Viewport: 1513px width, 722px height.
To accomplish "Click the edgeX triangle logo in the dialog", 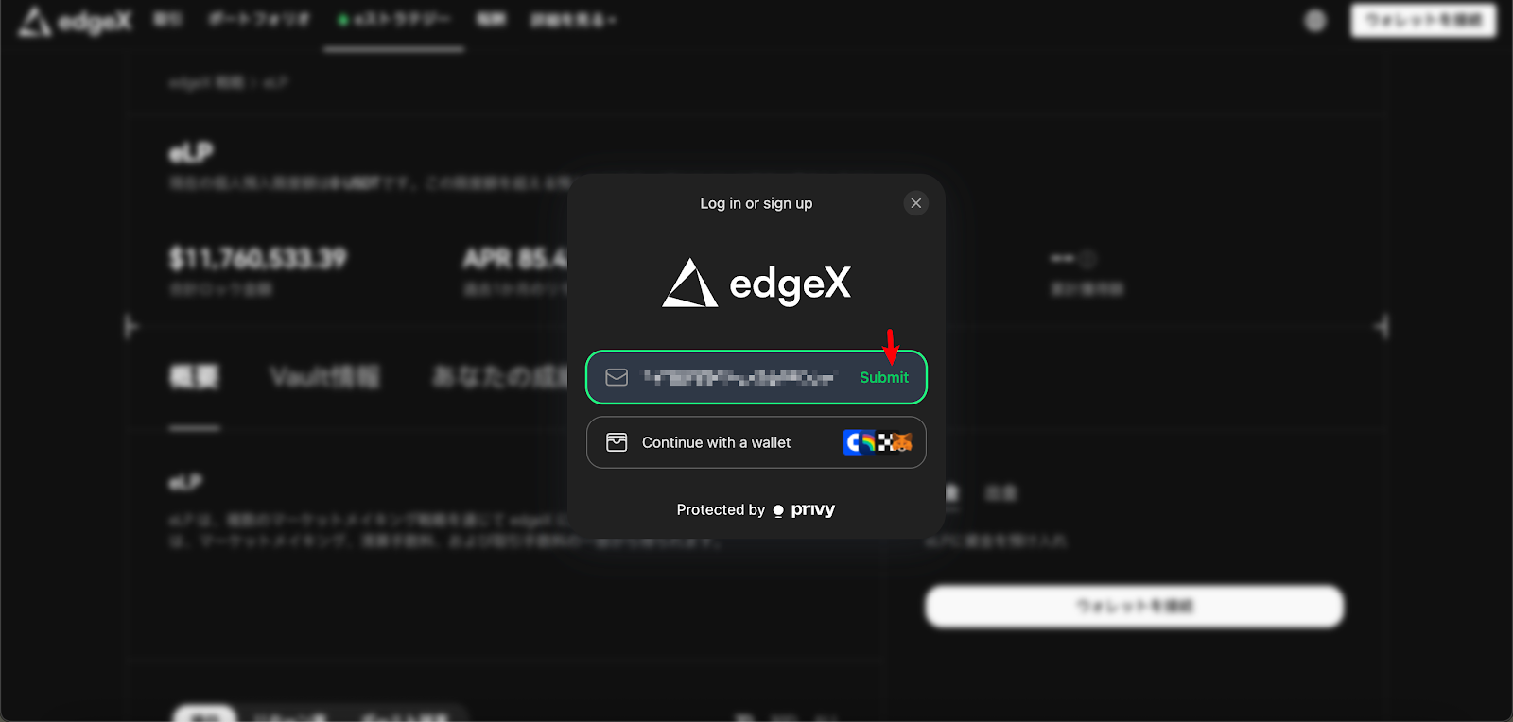I will coord(689,283).
